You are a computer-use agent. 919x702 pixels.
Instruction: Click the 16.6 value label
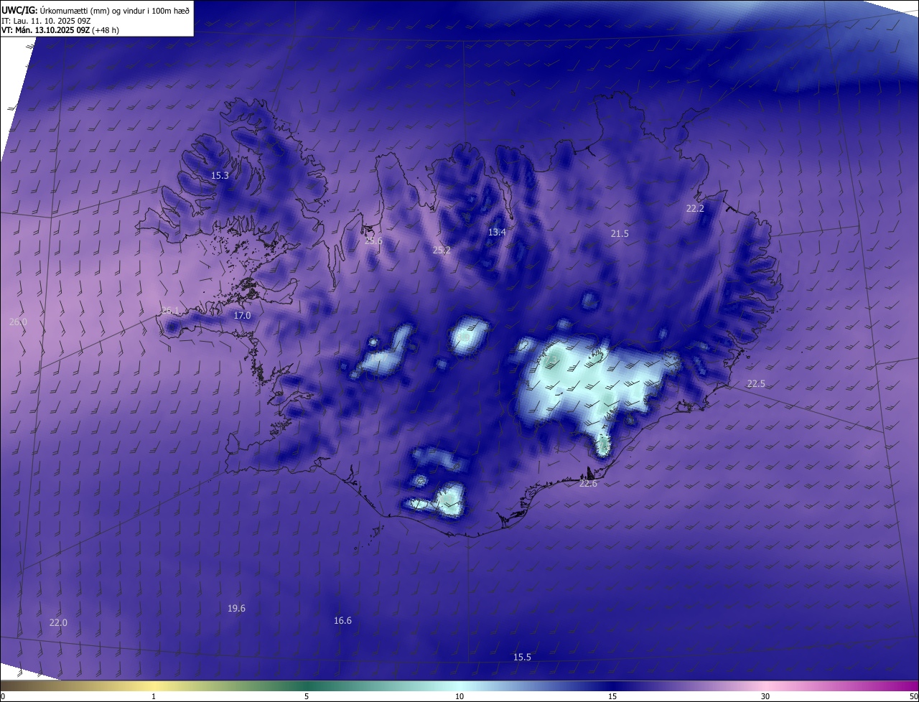coord(342,621)
